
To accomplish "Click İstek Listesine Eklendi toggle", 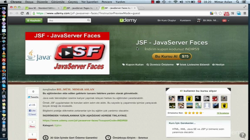I will click(x=193, y=65).
